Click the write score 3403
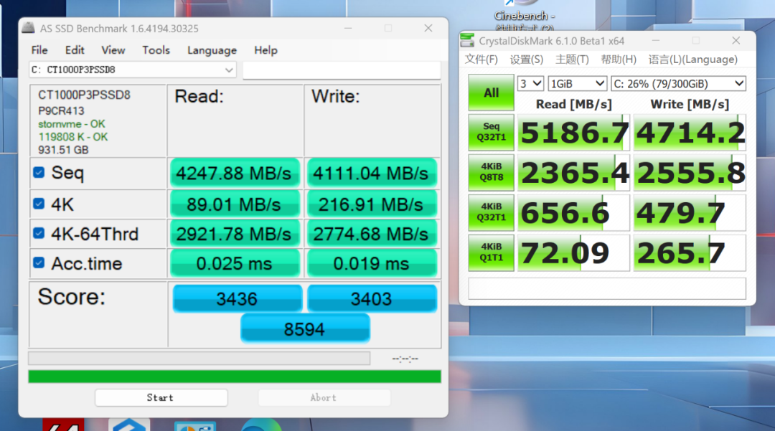775x431 pixels. [372, 299]
